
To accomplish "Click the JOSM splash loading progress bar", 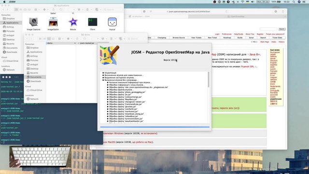I will pyautogui.click(x=154, y=127).
